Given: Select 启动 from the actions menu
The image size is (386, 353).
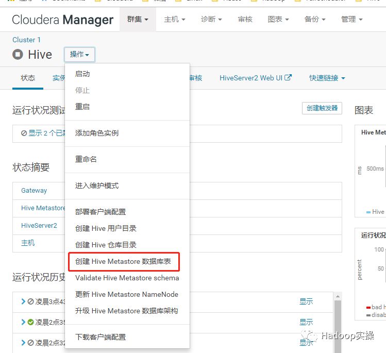Looking at the screenshot, I should [127, 74].
